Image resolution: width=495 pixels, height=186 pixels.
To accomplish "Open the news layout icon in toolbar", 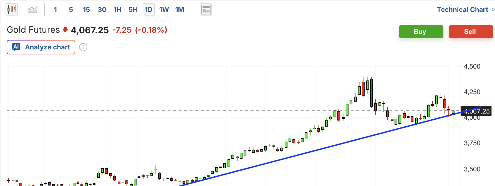I will [x=206, y=10].
